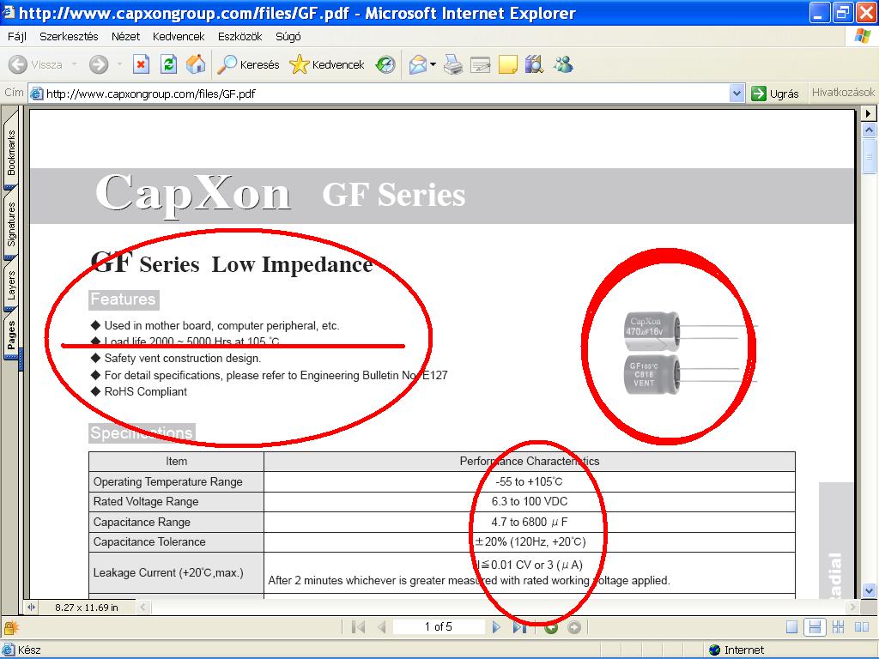Click the Mail envelope icon
Image resolution: width=879 pixels, height=659 pixels.
coord(418,65)
